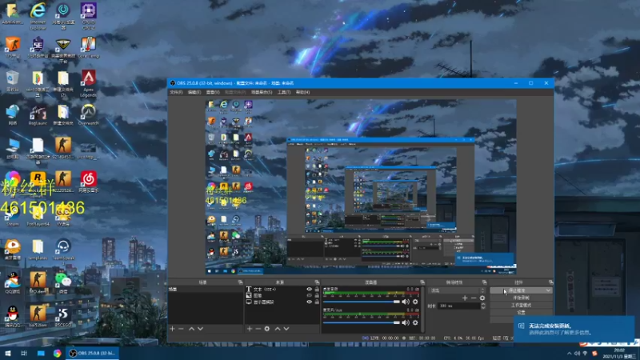Image resolution: width=640 pixels, height=360 pixels.
Task: Mute the Desktop Audio channel
Action: pyautogui.click(x=406, y=302)
